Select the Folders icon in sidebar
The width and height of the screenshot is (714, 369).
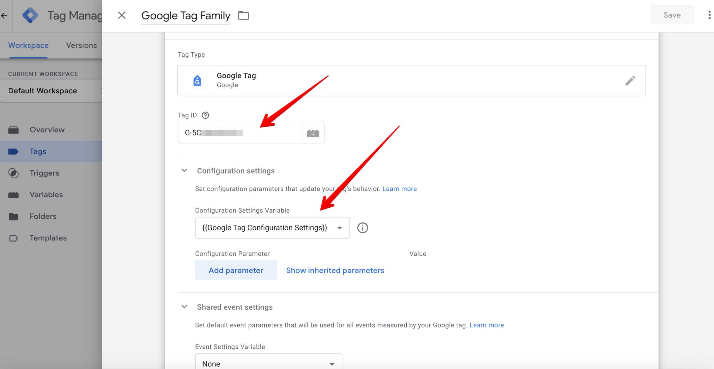pyautogui.click(x=13, y=216)
